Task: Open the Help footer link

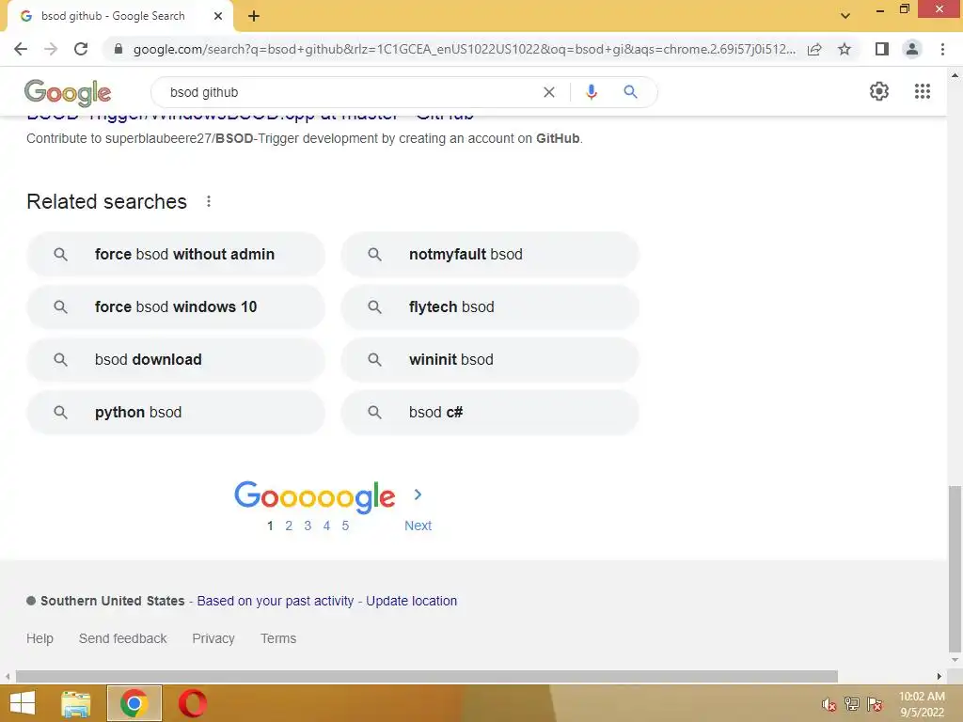Action: [x=39, y=638]
